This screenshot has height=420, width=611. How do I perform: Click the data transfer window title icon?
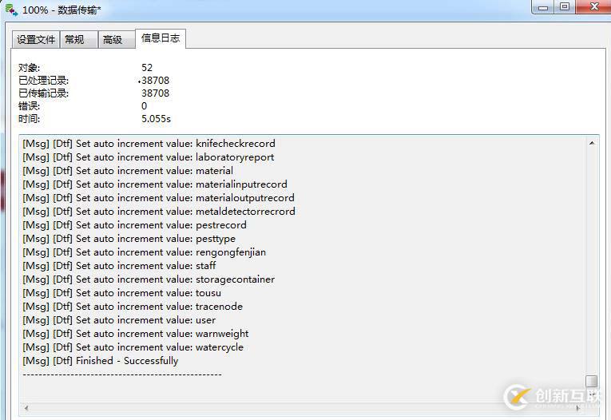click(x=10, y=9)
